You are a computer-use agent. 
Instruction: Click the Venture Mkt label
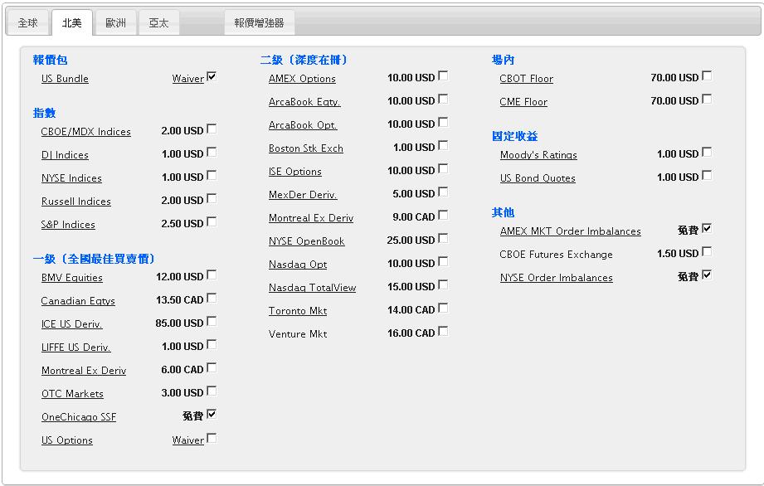(298, 334)
